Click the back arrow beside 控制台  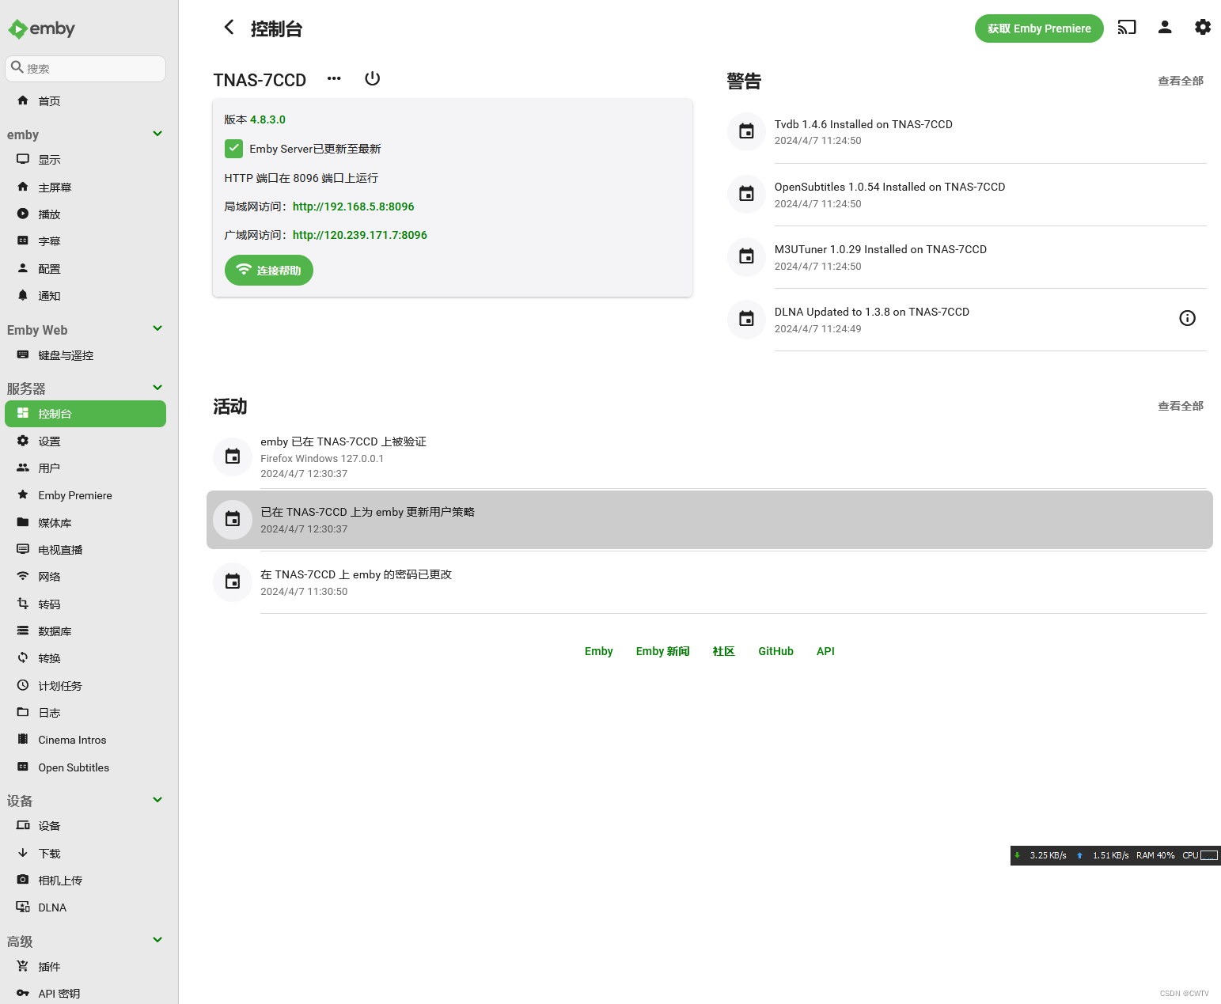[229, 28]
